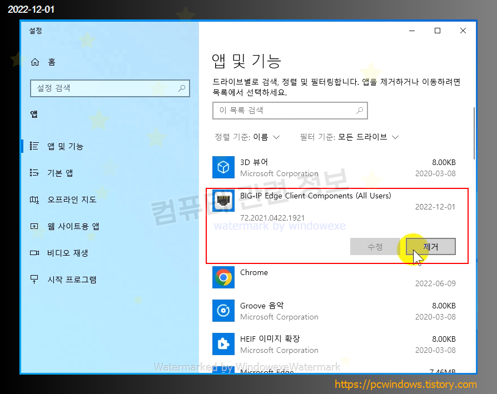
Task: Select the 오프라인 지도 map icon
Action: click(x=34, y=200)
